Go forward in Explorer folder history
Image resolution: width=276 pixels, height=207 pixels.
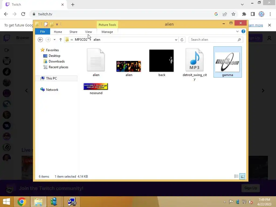48,40
